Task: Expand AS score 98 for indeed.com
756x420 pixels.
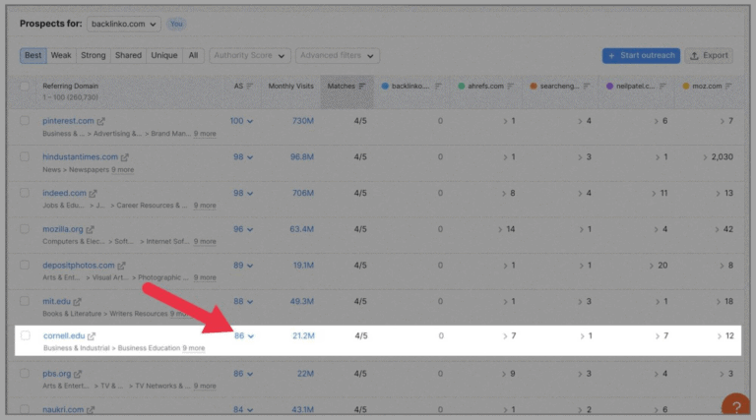Action: point(243,193)
